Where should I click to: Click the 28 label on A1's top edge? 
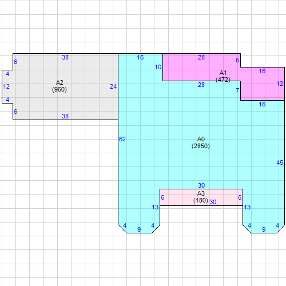click(201, 57)
